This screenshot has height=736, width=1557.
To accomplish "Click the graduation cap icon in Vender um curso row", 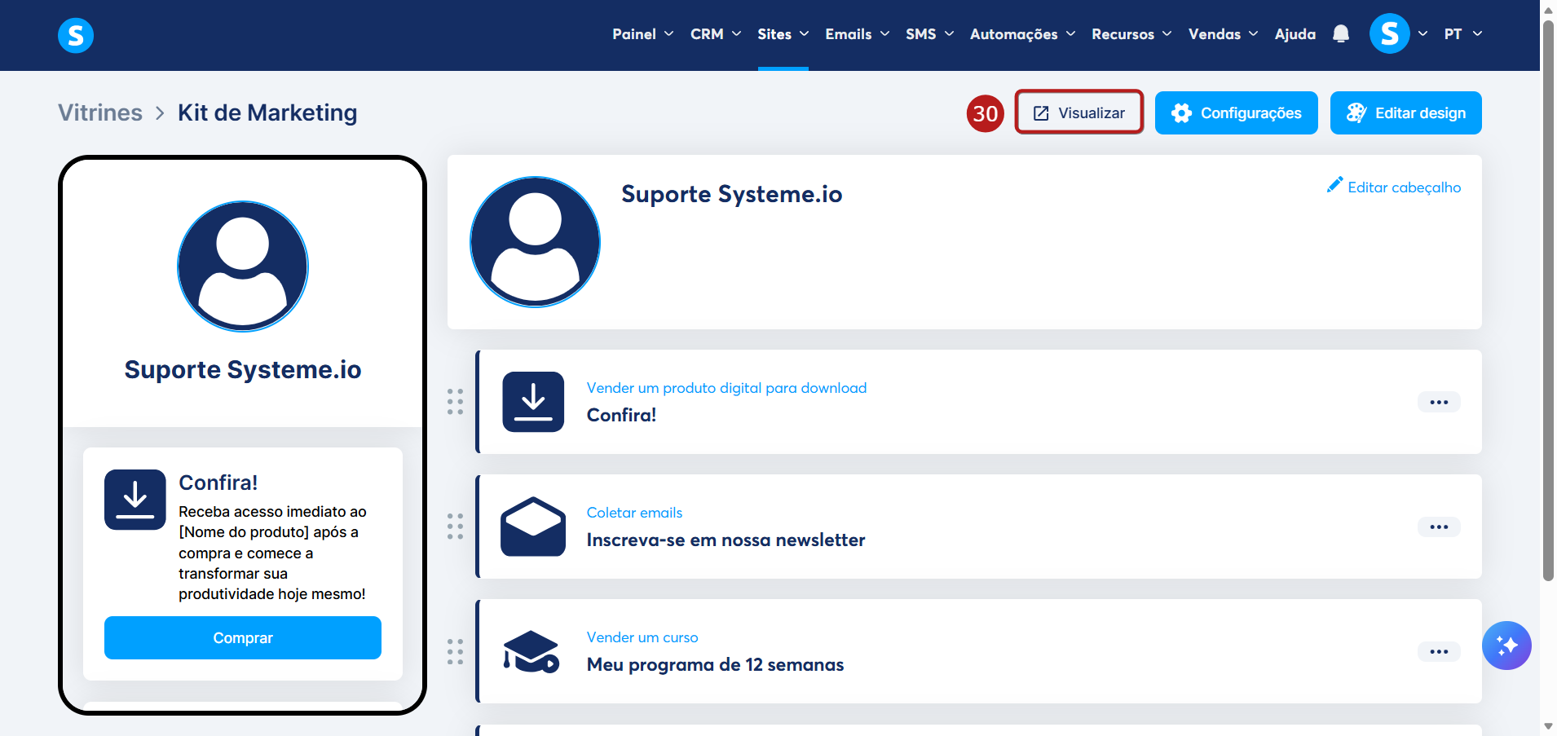I will (x=531, y=651).
